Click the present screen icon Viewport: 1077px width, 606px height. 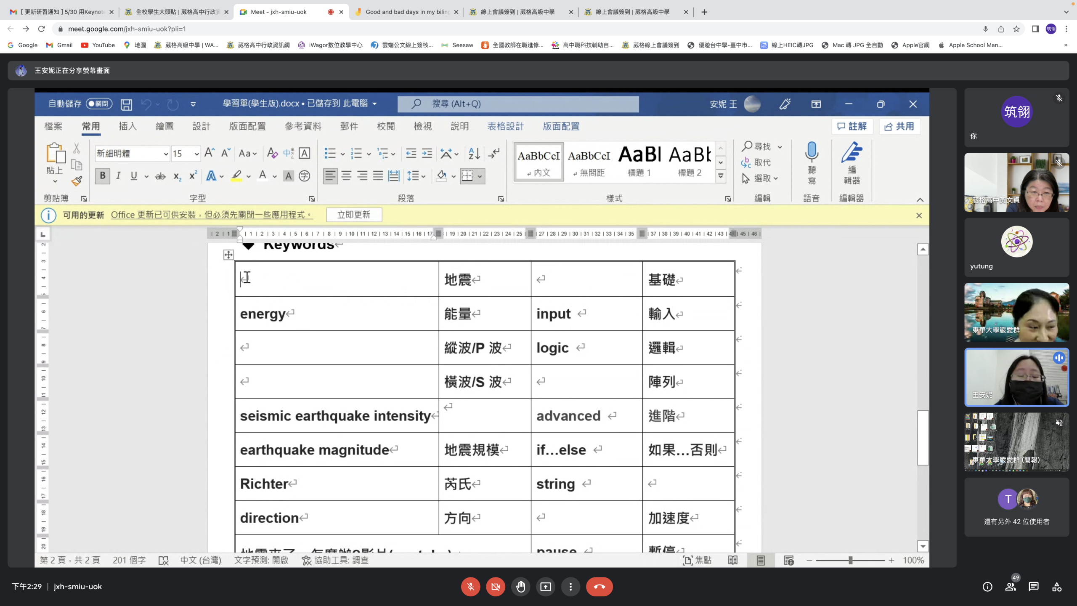click(x=546, y=587)
